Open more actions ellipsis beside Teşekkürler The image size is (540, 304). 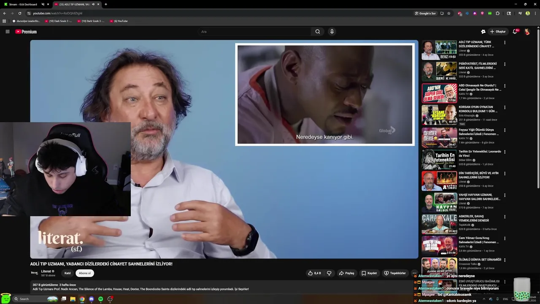click(x=414, y=273)
